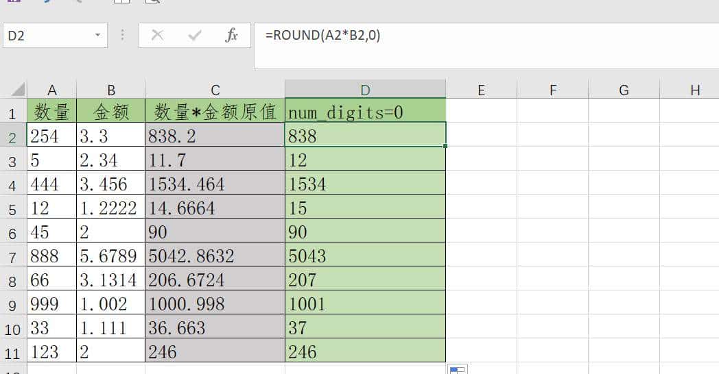Select cell containing 15
The image size is (719, 374).
[x=366, y=206]
